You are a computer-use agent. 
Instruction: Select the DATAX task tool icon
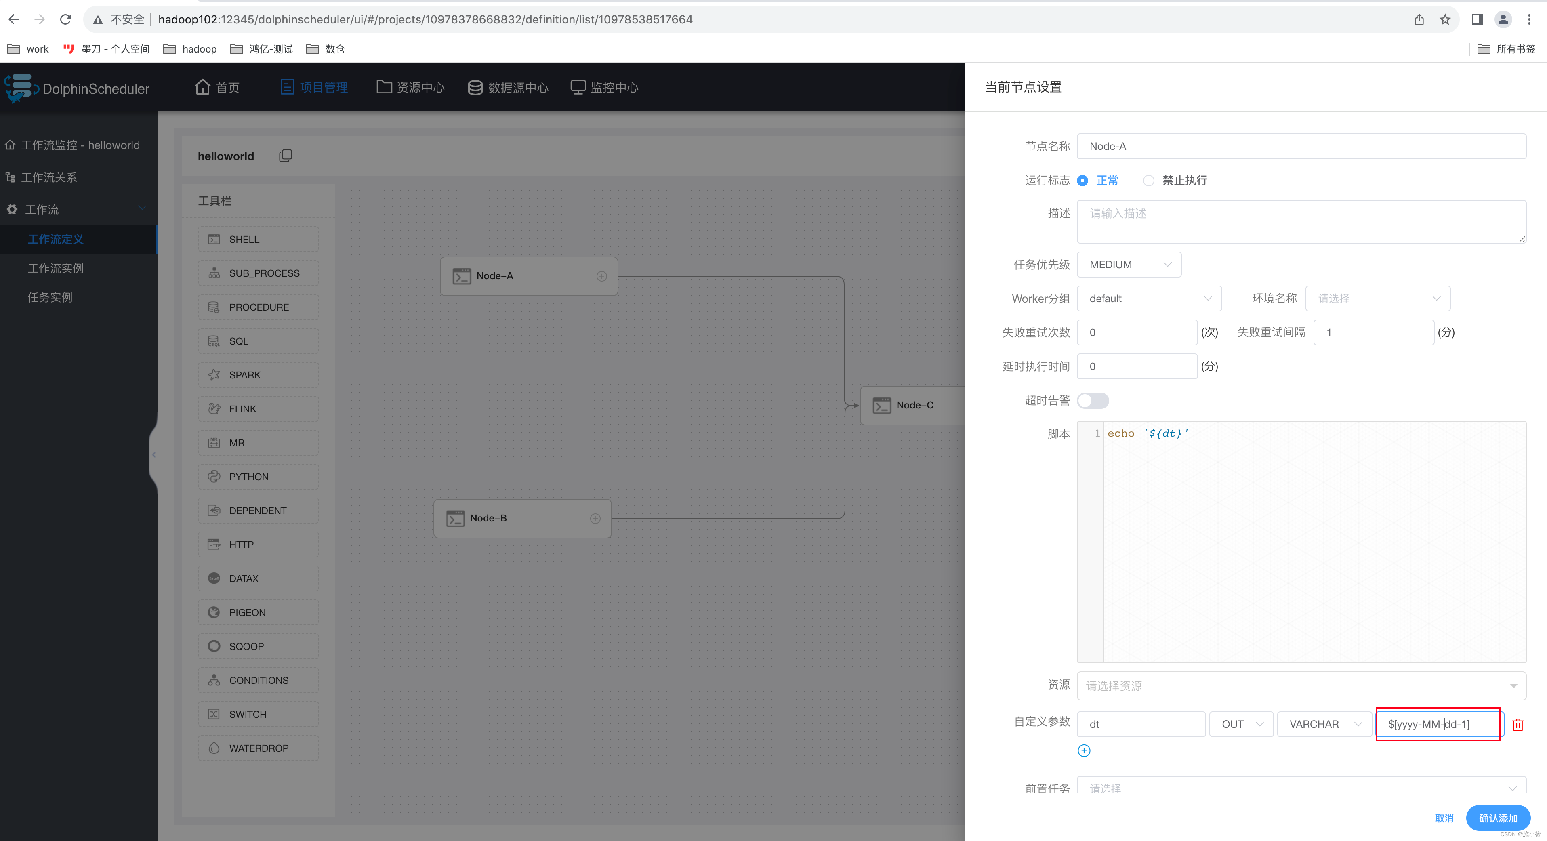pos(214,578)
